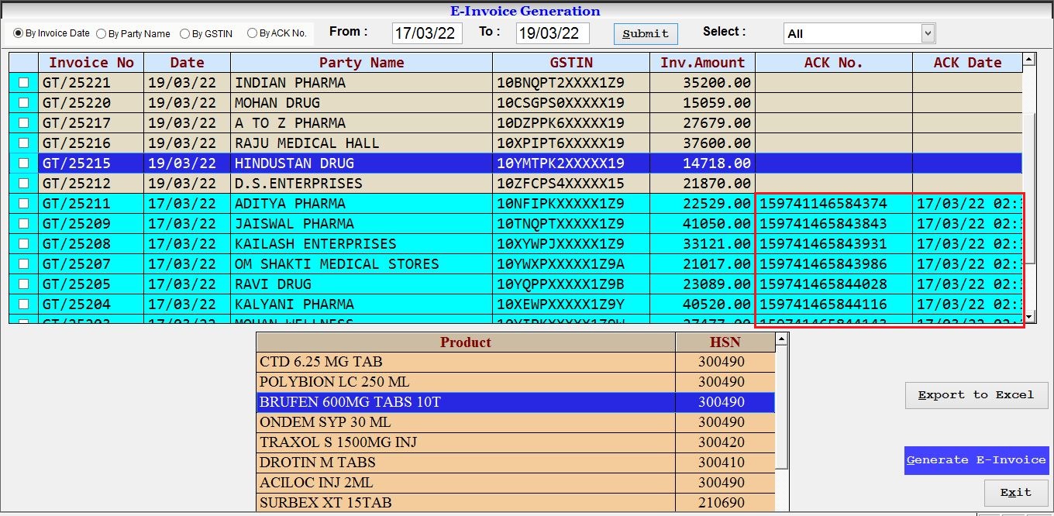Image resolution: width=1054 pixels, height=516 pixels.
Task: Select the RAJU MEDICAL HALL row
Action: 515,143
